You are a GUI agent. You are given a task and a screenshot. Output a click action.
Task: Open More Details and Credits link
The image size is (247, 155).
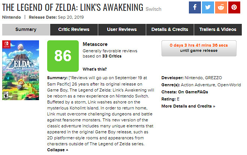point(188,106)
